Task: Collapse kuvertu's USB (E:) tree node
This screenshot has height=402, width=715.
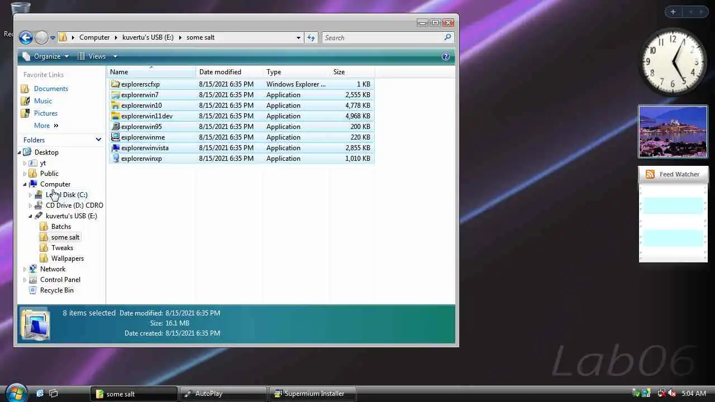Action: click(x=30, y=216)
